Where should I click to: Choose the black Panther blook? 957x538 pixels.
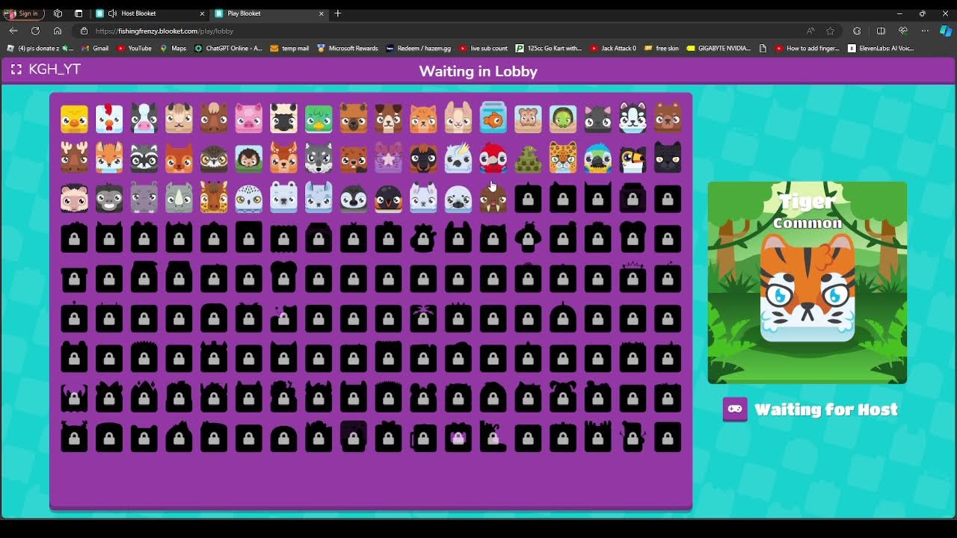point(668,158)
